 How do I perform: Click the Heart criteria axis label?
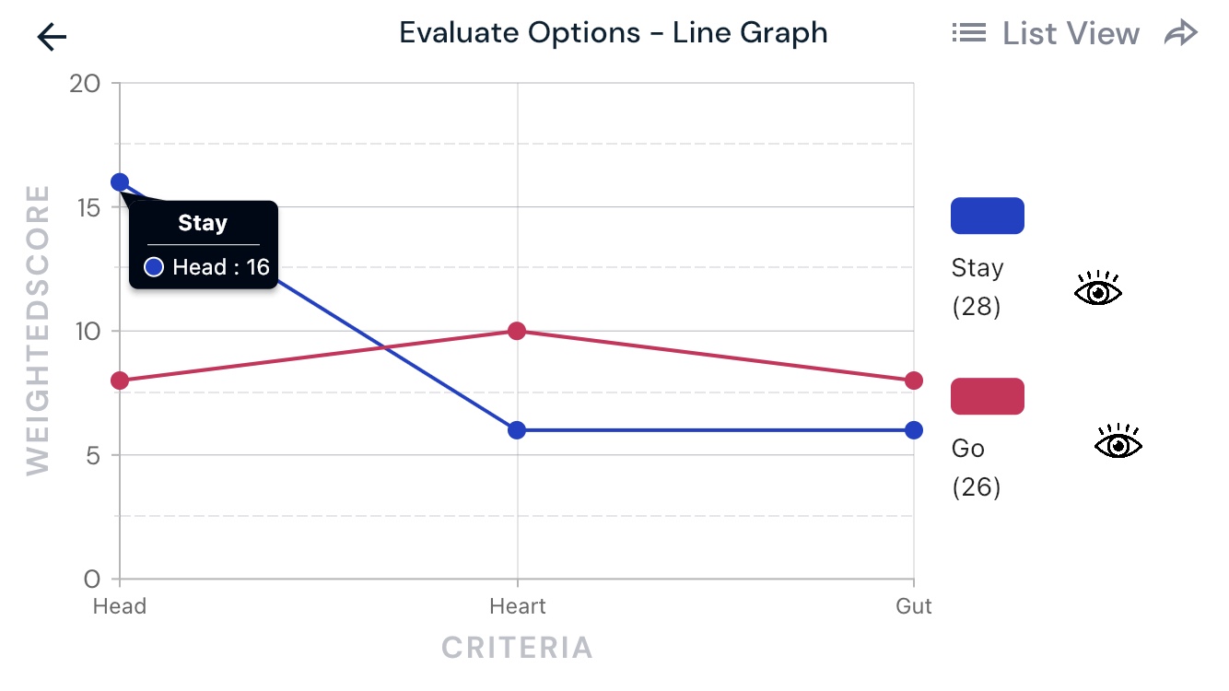tap(517, 606)
